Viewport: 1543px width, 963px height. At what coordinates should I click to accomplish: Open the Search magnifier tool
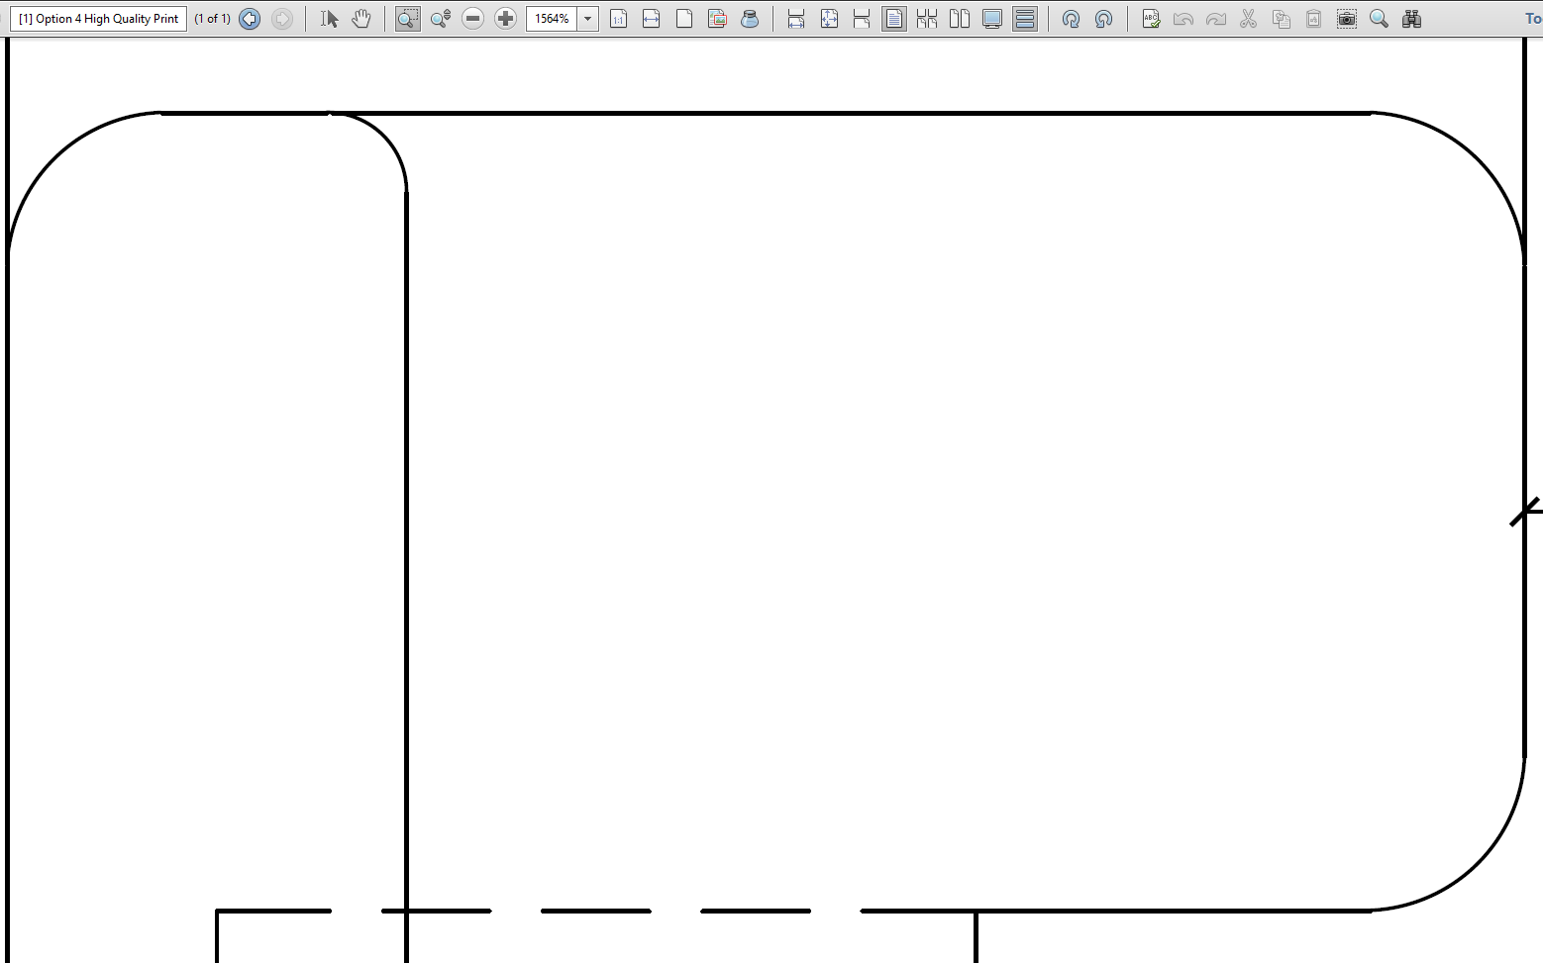(1379, 18)
